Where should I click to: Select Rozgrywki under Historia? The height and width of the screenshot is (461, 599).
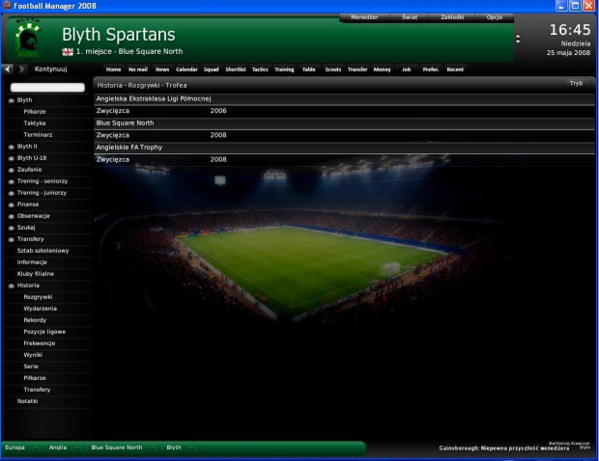[x=38, y=297]
